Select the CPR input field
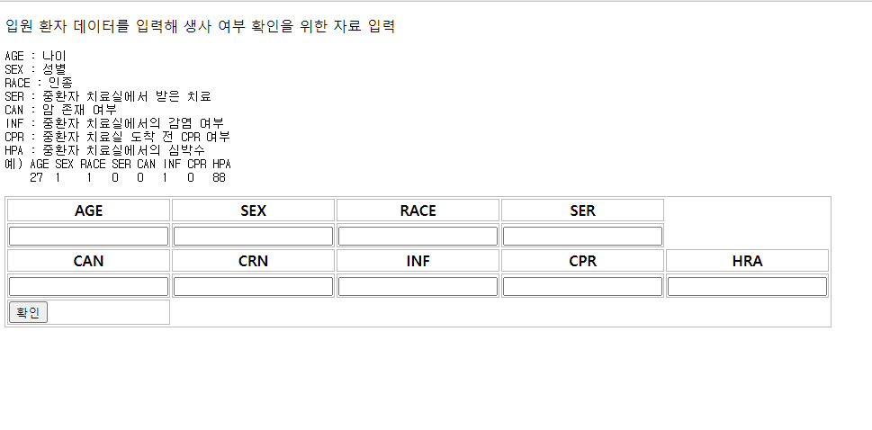 click(x=582, y=286)
